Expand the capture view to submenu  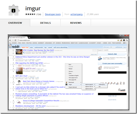89,87
